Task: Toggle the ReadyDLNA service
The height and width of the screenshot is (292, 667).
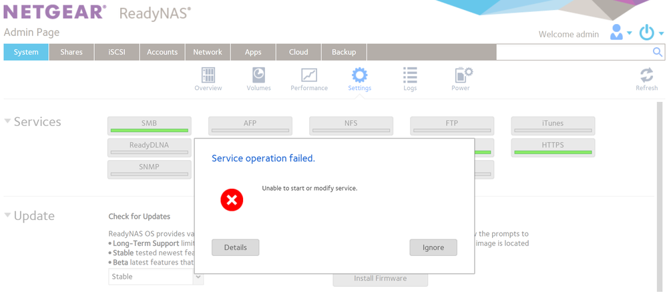Action: (150, 147)
